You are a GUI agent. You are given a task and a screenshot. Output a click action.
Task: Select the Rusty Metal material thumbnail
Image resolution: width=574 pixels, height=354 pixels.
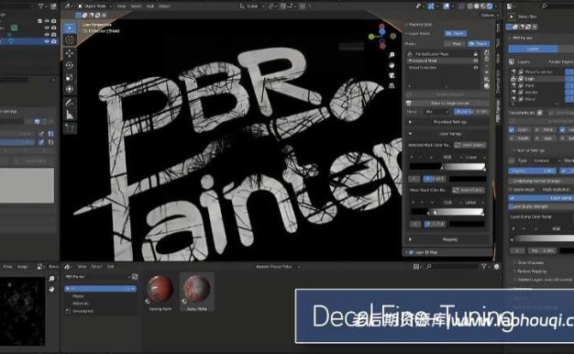click(x=196, y=292)
